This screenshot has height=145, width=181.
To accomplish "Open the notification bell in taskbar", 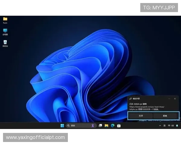I will pyautogui.click(x=177, y=126).
